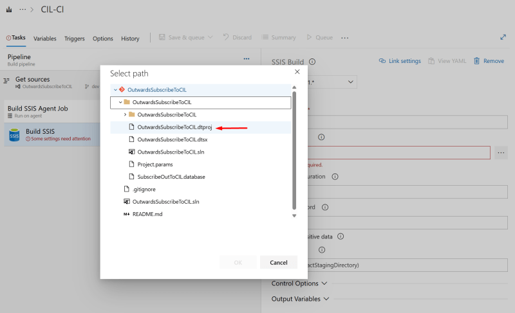Click the SSIS task icon
Screen dimensions: 515x313
coord(14,135)
